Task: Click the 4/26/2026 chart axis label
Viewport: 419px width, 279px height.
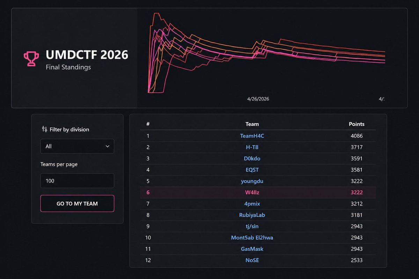Action: pos(258,99)
